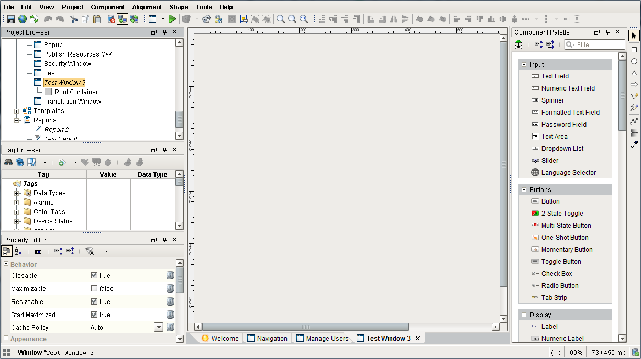641x359 pixels.
Task: Select the Cut icon in the toolbar
Action: [x=75, y=19]
